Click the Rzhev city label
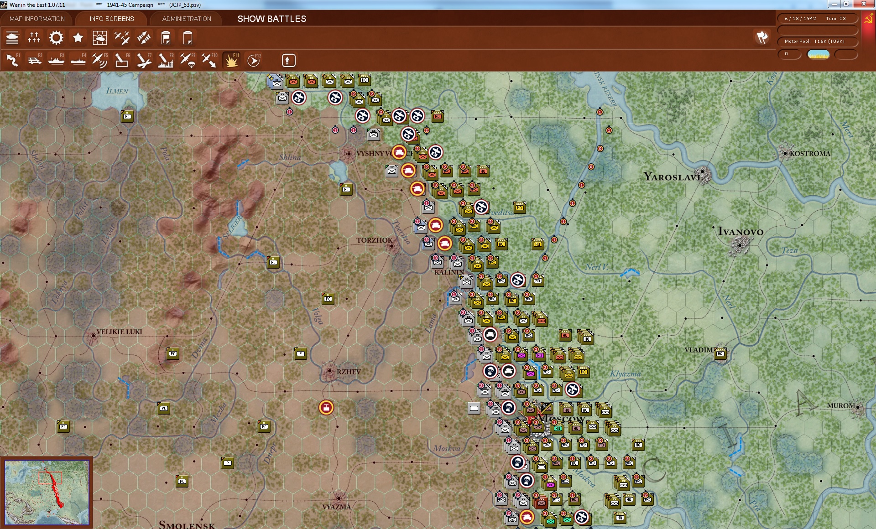Viewport: 876px width, 529px height. (349, 372)
